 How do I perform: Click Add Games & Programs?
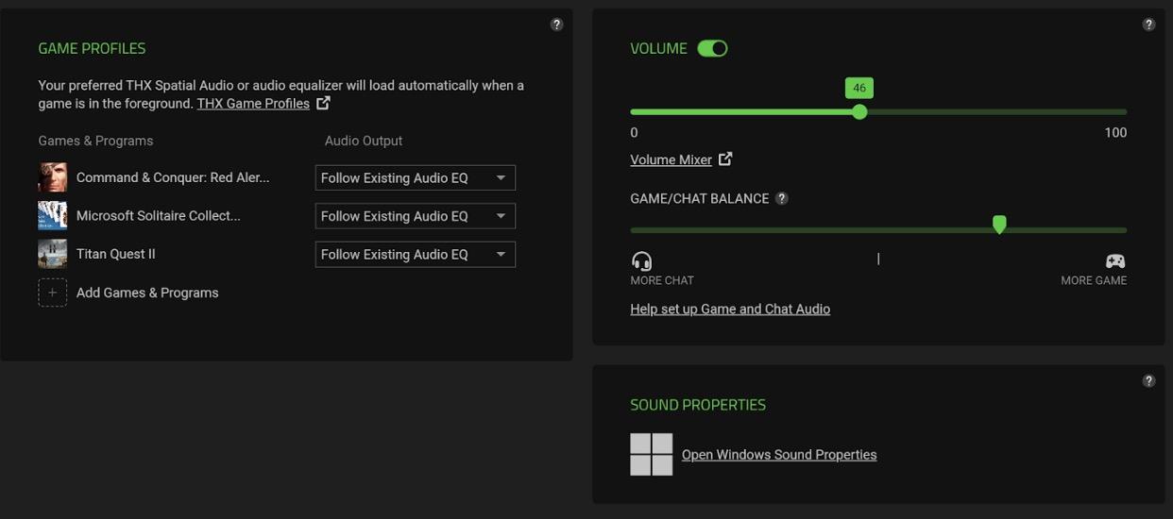147,293
